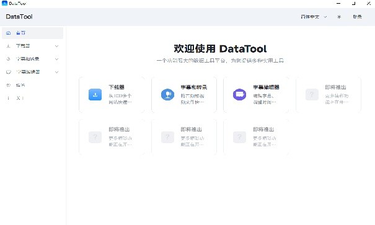Image resolution: width=375 pixels, height=225 pixels.
Task: Click the 下载器 card description text
Action: (120, 99)
